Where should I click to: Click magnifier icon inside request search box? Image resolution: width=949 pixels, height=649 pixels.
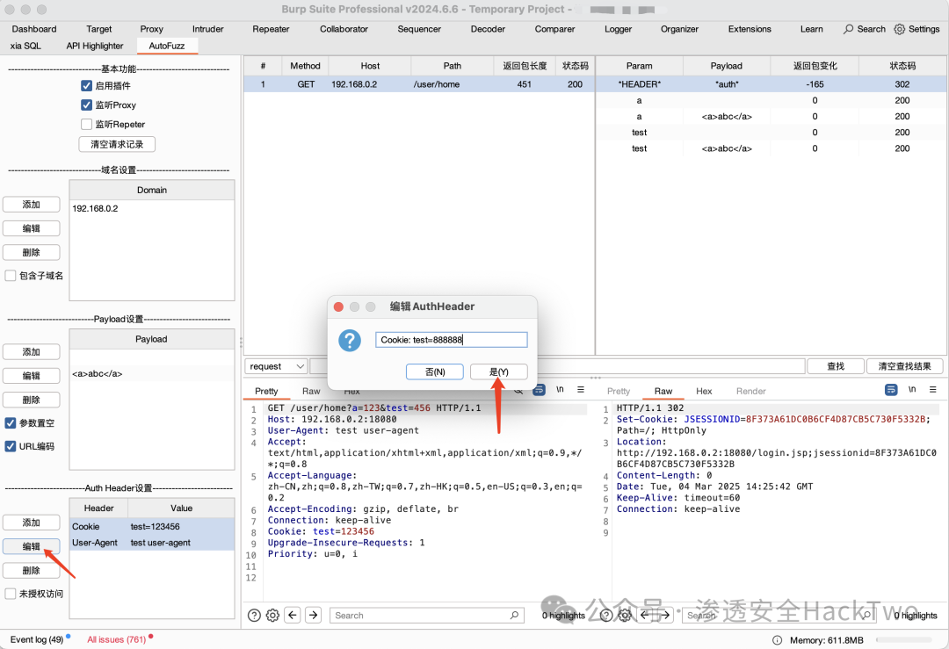[x=514, y=615]
